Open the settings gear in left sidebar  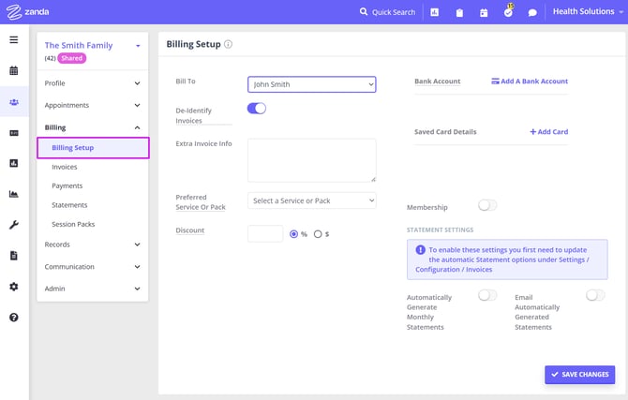pos(14,287)
